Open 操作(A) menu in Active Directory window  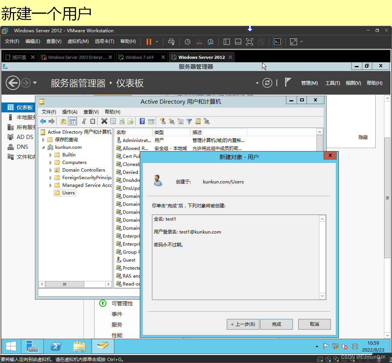point(70,112)
